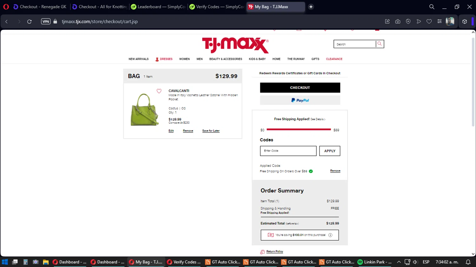Open the extensions cube icon
Screen dimensions: 476x267
coord(465,22)
